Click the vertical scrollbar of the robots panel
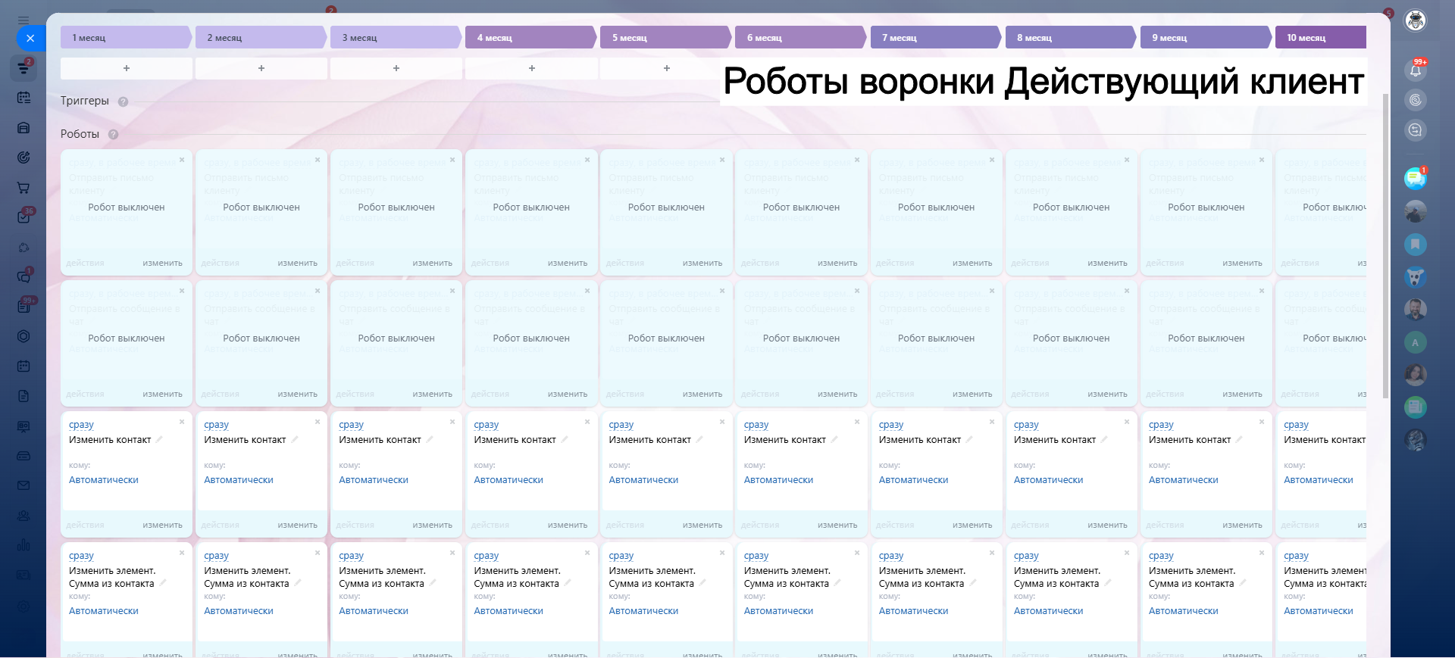Image resolution: width=1455 pixels, height=658 pixels. click(x=1385, y=242)
